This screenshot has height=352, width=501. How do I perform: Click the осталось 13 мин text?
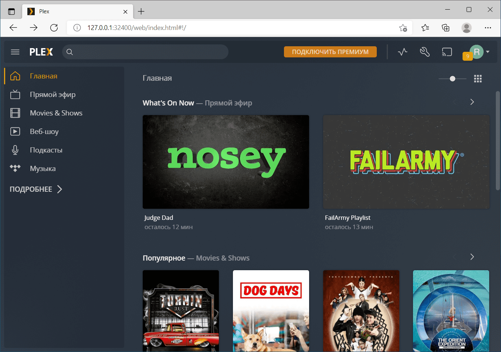point(349,227)
